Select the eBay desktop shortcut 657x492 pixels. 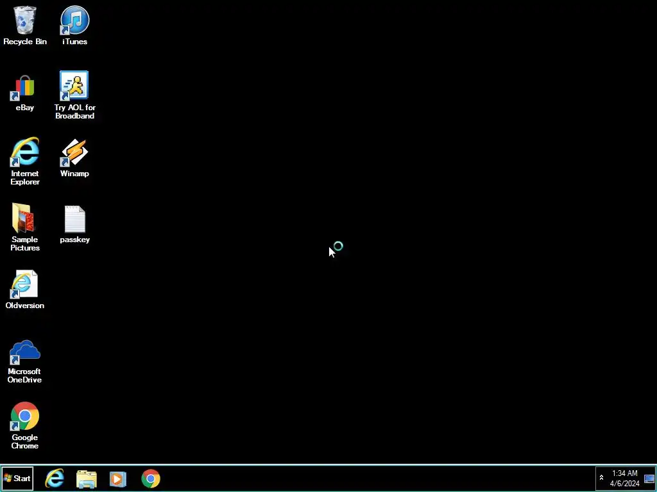[x=25, y=93]
